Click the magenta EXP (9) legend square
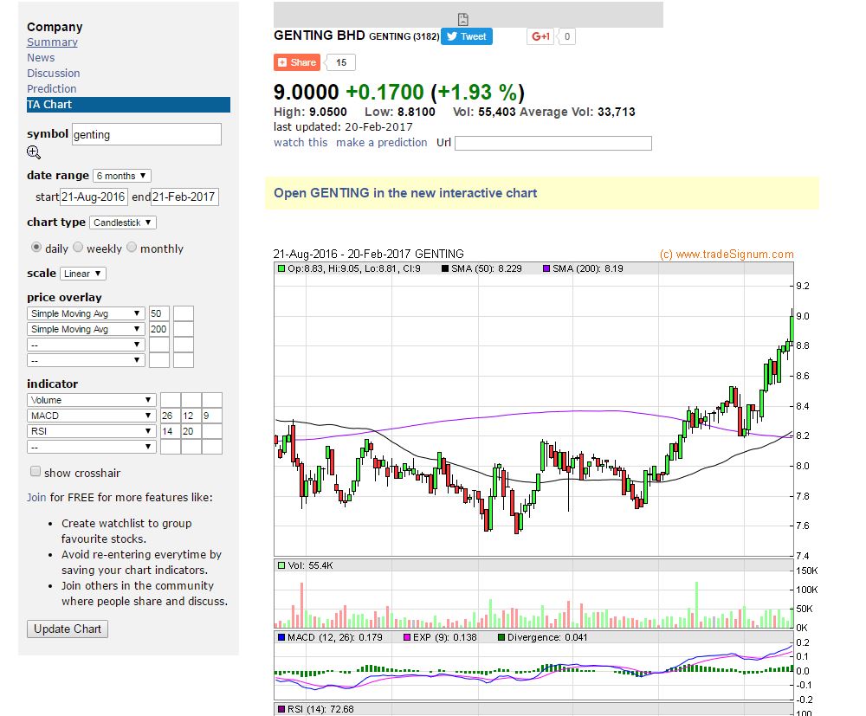The height and width of the screenshot is (716, 866). pos(407,637)
